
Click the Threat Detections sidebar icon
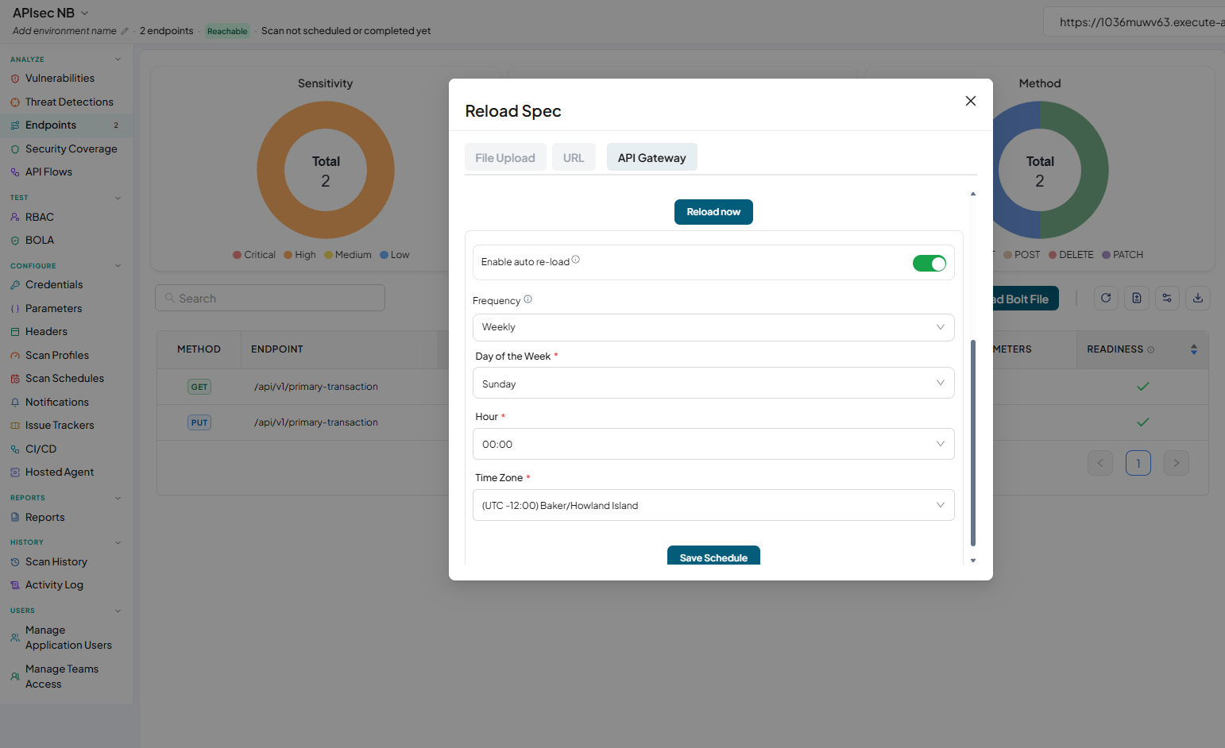point(15,102)
